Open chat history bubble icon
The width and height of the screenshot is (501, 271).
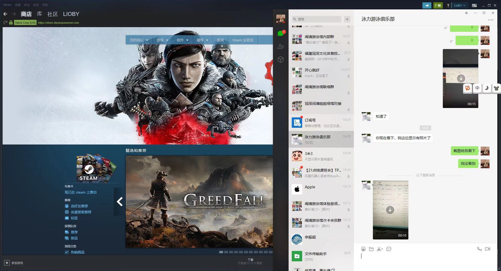(389, 249)
